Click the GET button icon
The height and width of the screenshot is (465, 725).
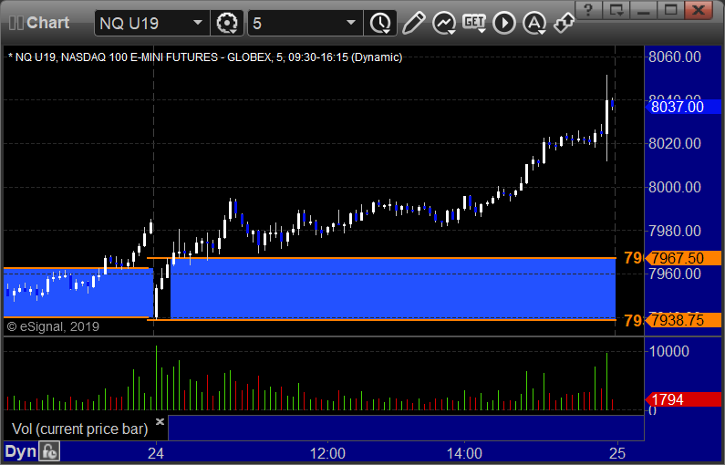point(474,23)
